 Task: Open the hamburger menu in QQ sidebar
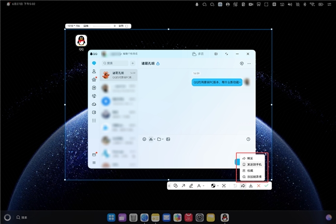[94, 162]
